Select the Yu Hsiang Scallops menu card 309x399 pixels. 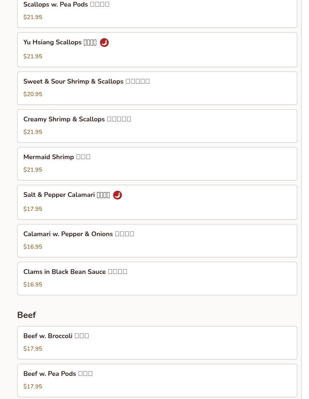point(157,50)
